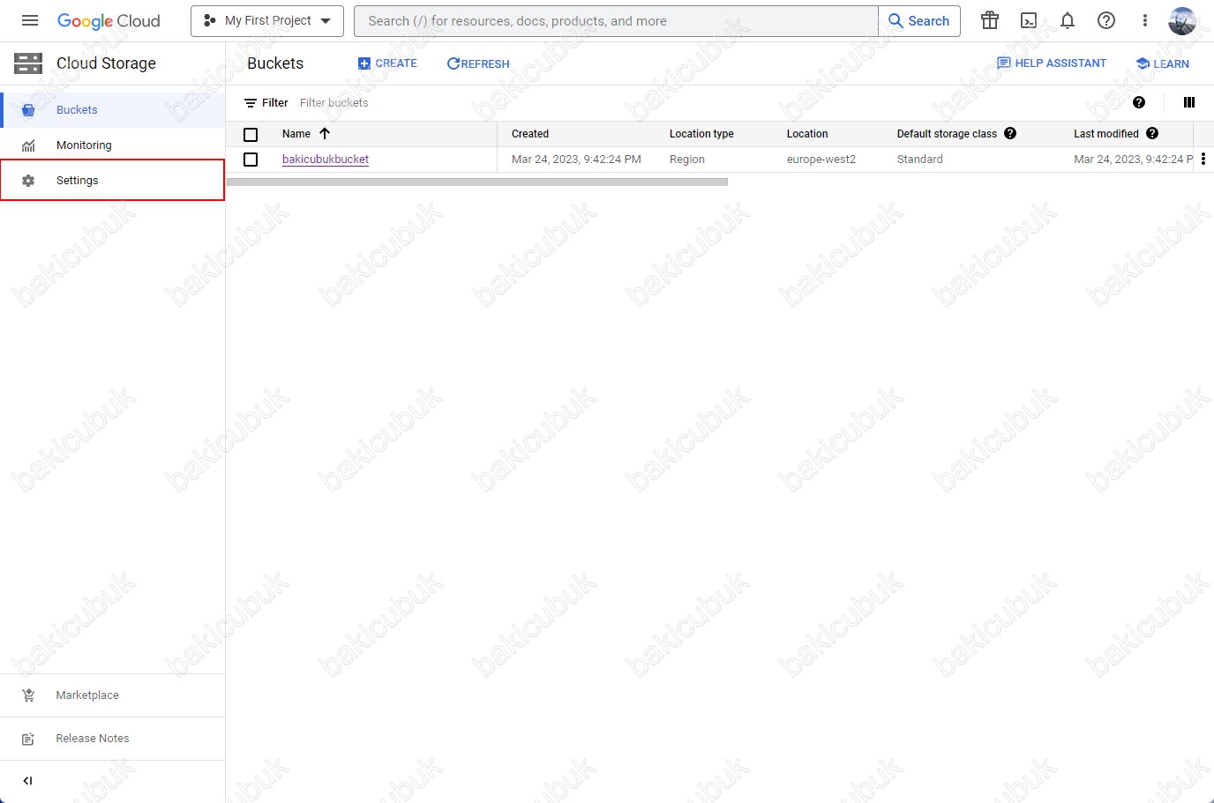Focus the resources search field
1214x803 pixels.
tap(616, 21)
